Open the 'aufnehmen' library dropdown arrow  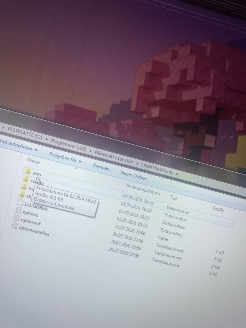pyautogui.click(x=36, y=150)
